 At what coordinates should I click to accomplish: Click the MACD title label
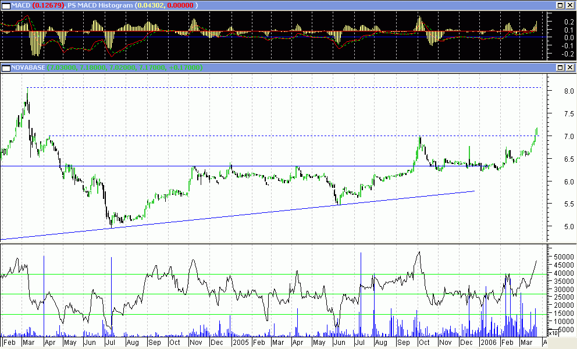coord(20,5)
